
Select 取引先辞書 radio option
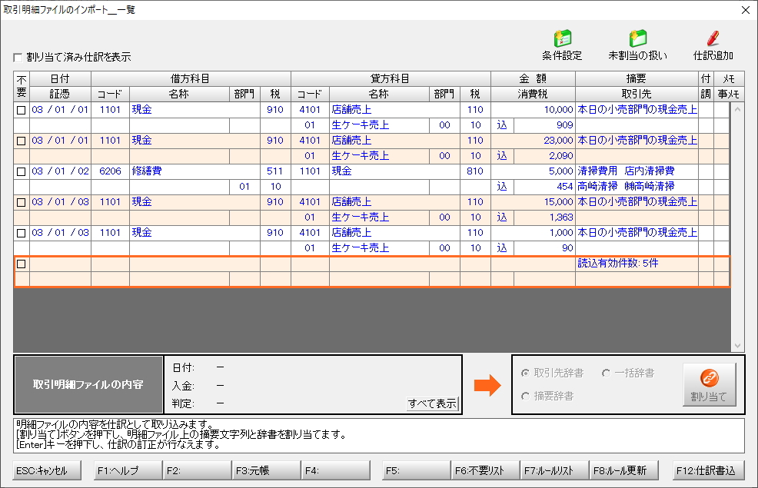[x=526, y=373]
